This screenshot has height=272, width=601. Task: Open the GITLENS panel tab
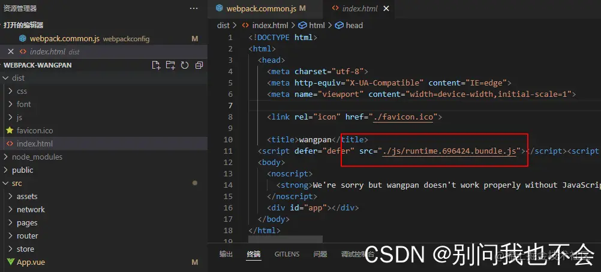(x=287, y=254)
